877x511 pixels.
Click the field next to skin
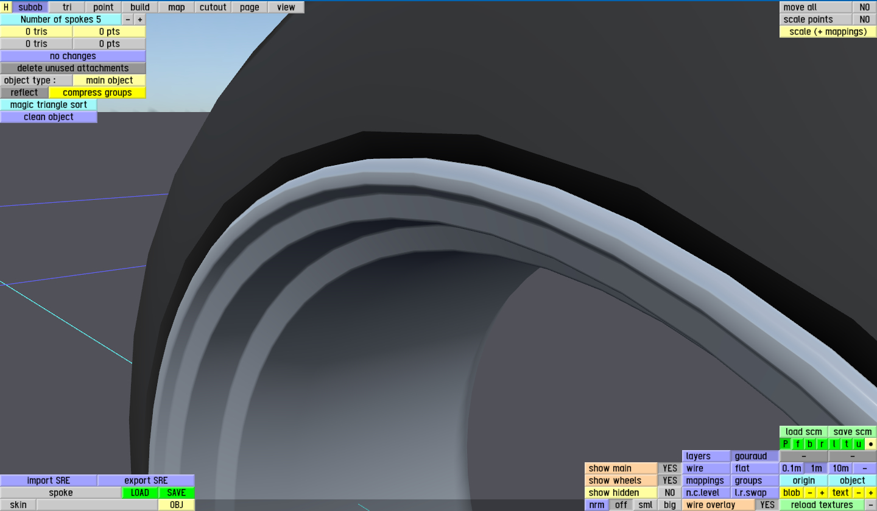97,505
